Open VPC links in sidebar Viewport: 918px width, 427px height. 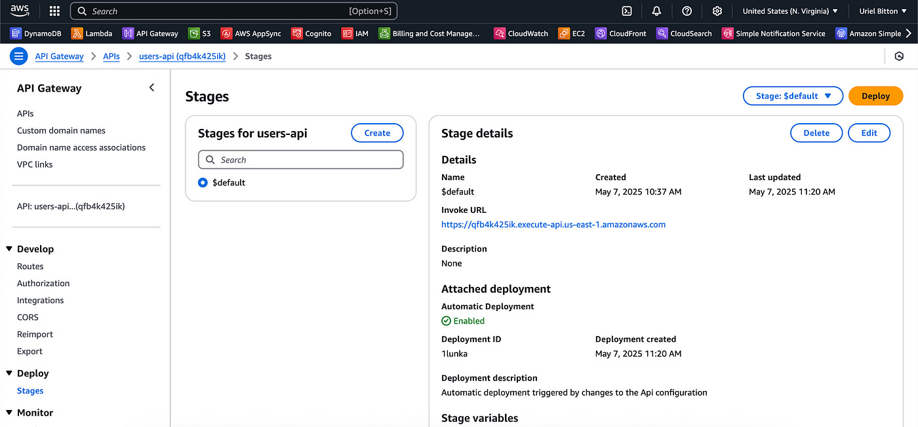(x=35, y=164)
